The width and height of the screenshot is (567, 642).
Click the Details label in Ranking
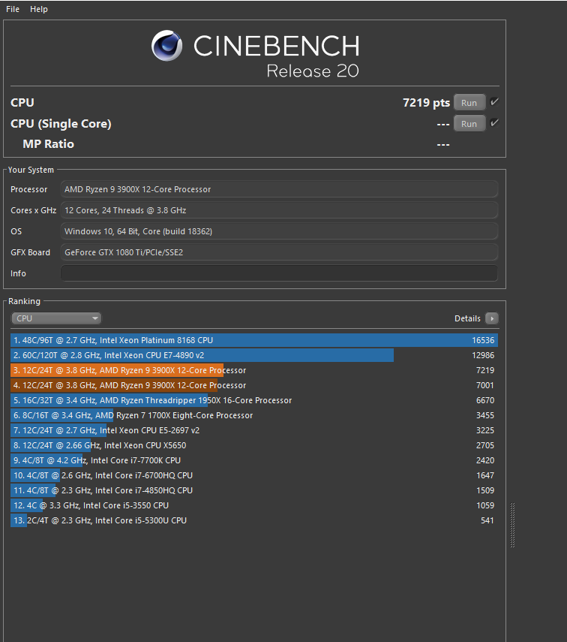click(x=467, y=318)
